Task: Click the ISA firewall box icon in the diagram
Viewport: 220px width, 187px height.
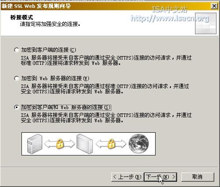Action: pyautogui.click(x=85, y=144)
